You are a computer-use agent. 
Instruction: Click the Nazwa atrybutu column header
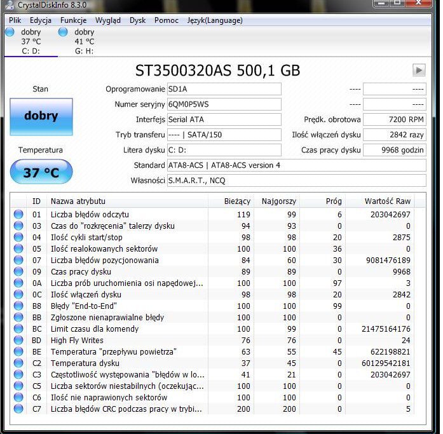[x=127, y=201]
